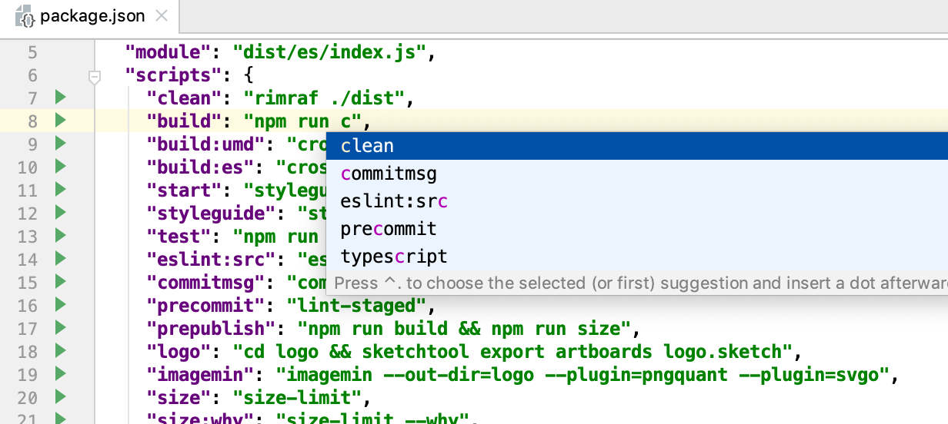
Task: Collapse the "scripts" block fold marker
Action: point(95,76)
